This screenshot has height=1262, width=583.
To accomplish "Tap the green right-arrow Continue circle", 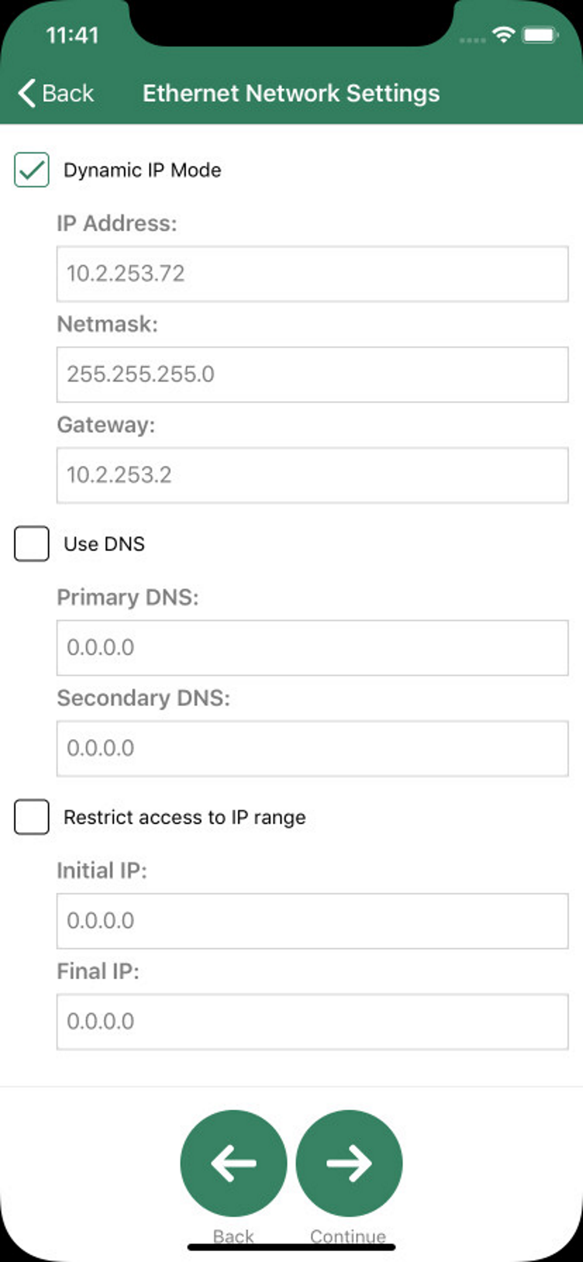I will coord(349,1162).
